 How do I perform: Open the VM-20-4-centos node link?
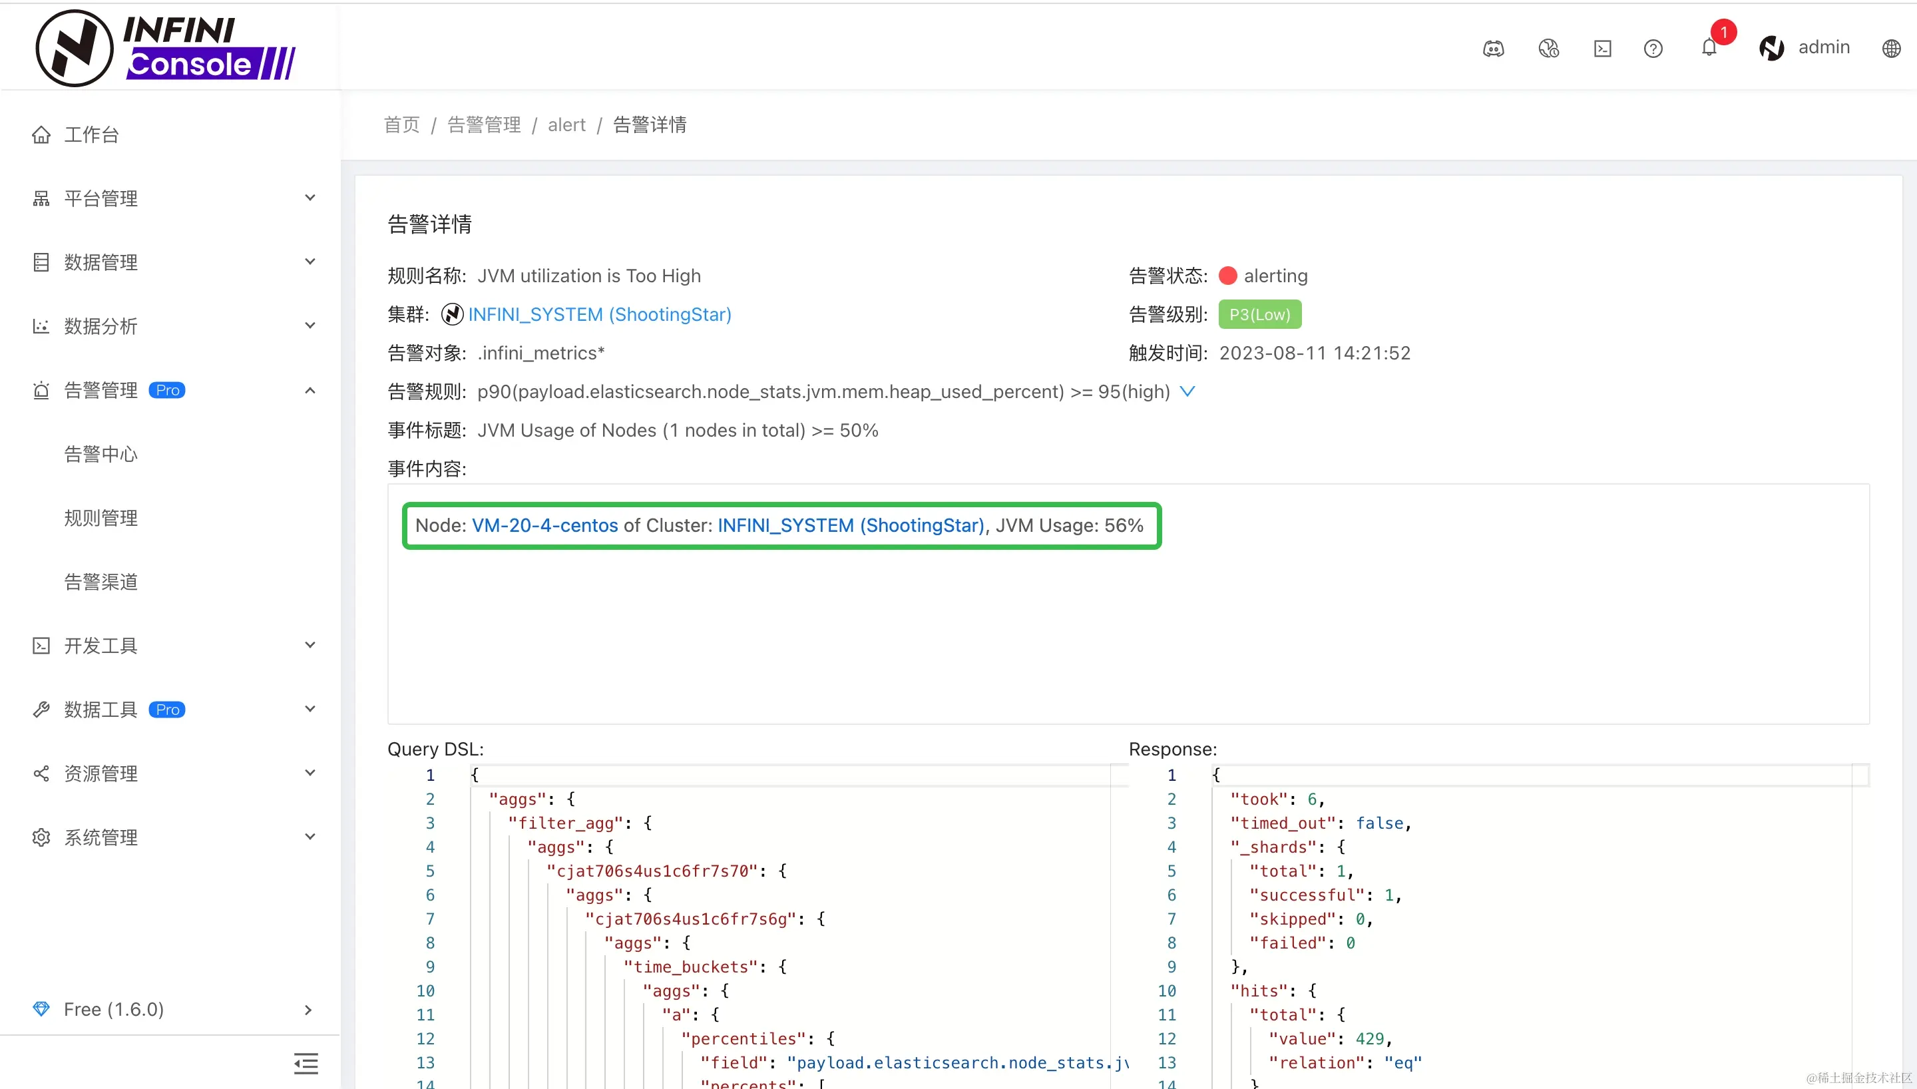click(544, 525)
